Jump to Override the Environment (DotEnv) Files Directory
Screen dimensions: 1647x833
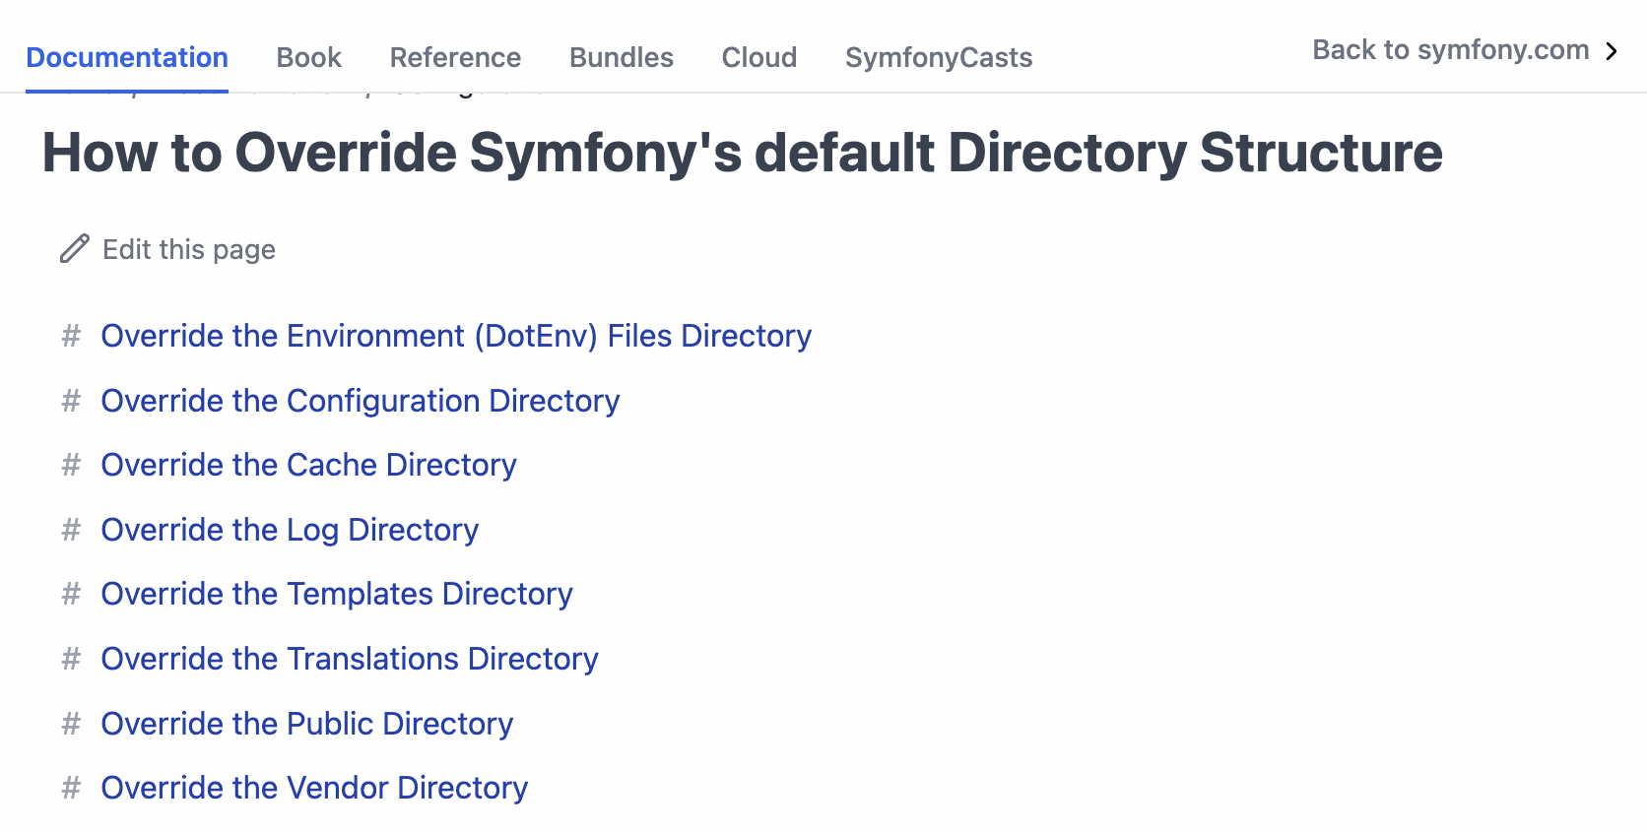(x=456, y=336)
